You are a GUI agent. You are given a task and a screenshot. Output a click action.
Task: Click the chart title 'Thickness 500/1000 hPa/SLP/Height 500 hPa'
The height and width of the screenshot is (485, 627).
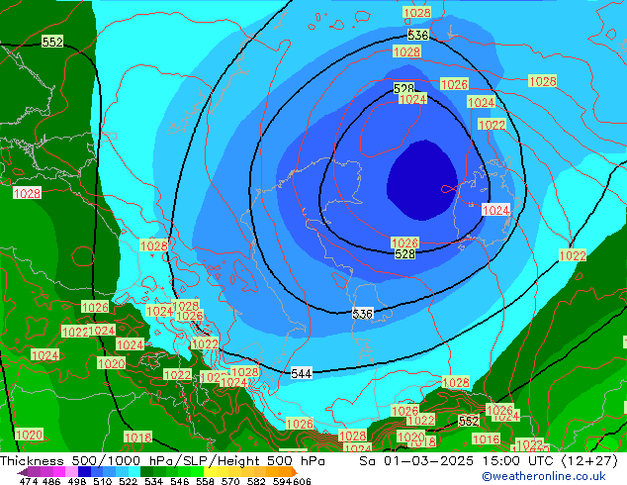162,461
